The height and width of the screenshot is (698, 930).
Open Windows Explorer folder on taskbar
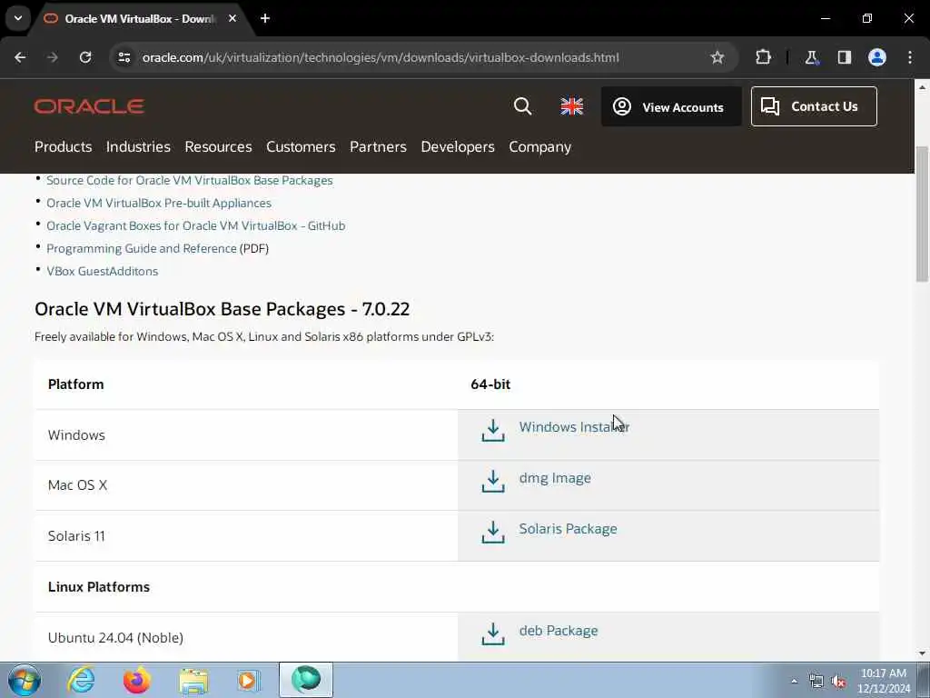point(193,680)
